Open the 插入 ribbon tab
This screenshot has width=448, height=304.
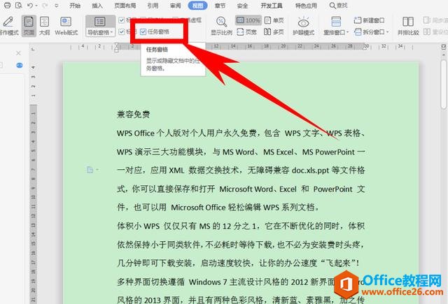(x=97, y=6)
